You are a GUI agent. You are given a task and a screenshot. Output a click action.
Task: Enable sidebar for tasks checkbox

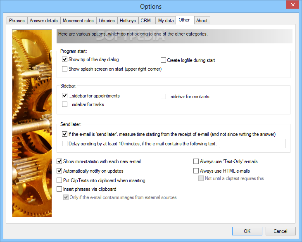(64, 104)
